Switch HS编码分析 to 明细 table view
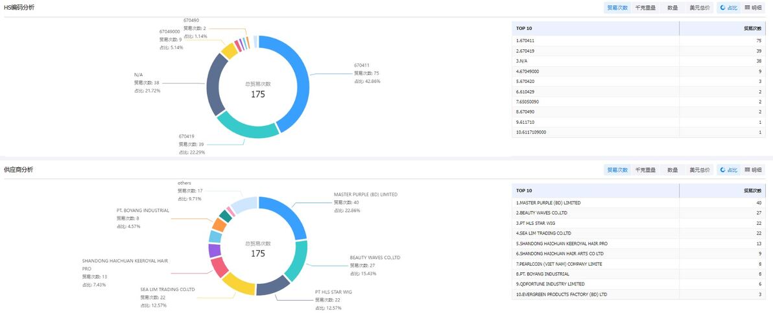The image size is (773, 315). 754,8
